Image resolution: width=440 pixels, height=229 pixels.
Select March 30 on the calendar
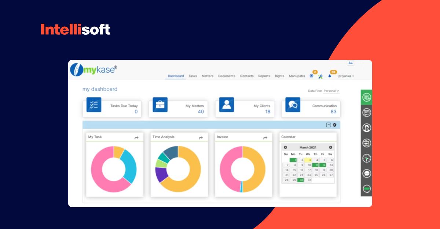coord(301,180)
